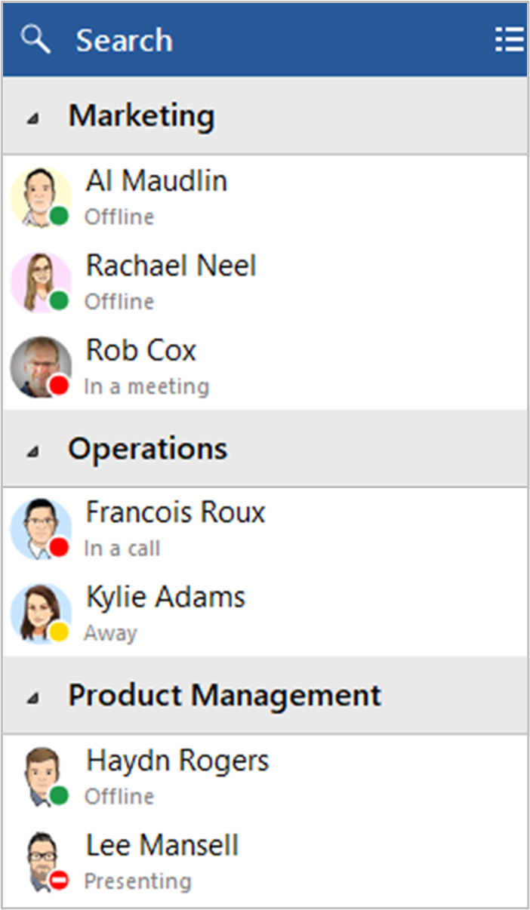
Task: Select Al Maudlin from the contact list
Action: pyautogui.click(x=156, y=181)
